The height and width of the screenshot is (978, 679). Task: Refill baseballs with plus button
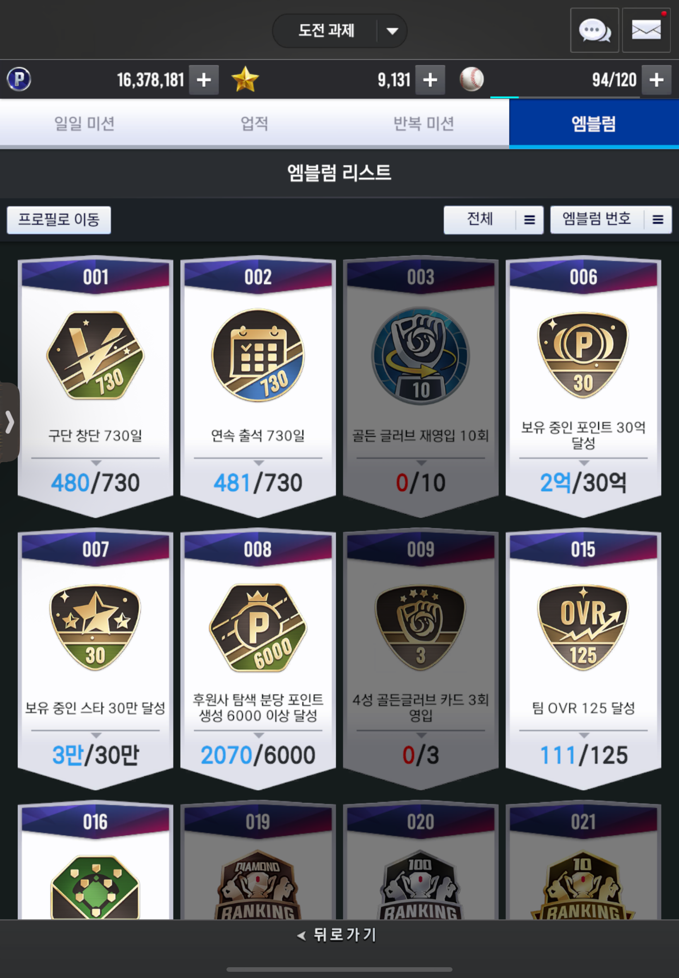pyautogui.click(x=657, y=80)
